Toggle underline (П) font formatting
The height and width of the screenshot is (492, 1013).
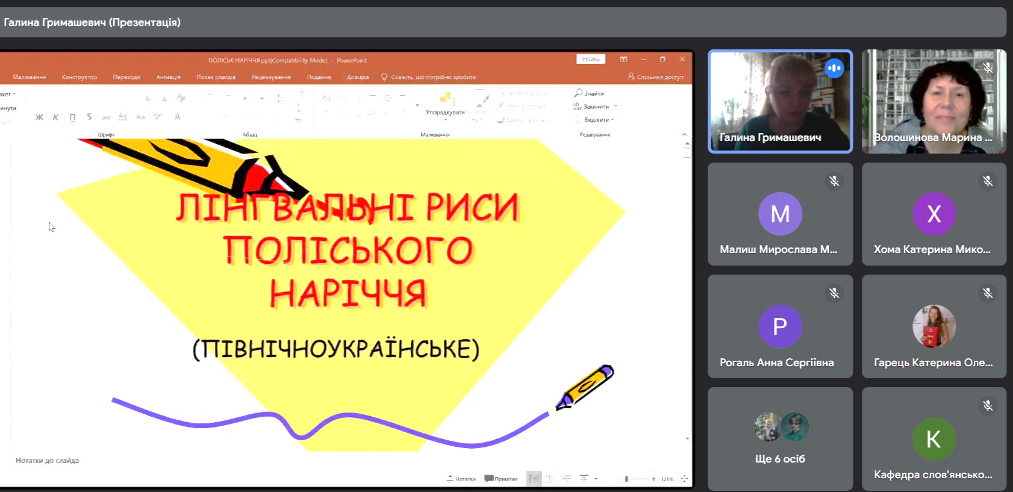point(72,117)
